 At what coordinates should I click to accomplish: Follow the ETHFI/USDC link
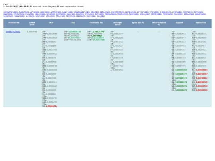19,14
